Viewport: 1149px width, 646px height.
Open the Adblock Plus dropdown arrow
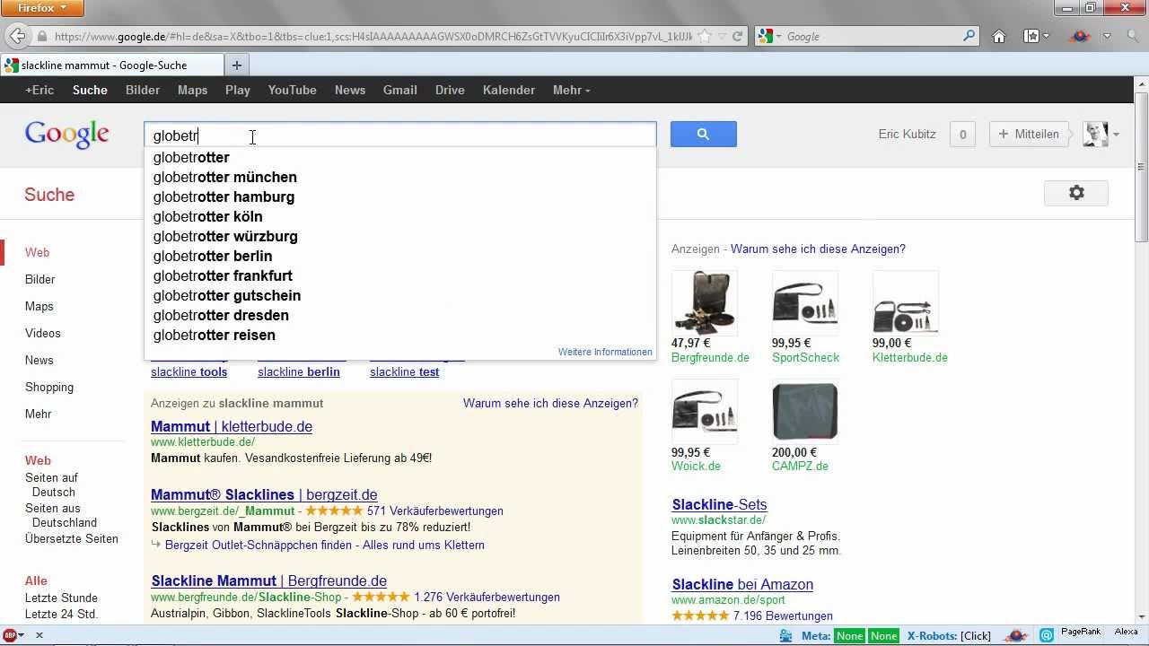(21, 635)
